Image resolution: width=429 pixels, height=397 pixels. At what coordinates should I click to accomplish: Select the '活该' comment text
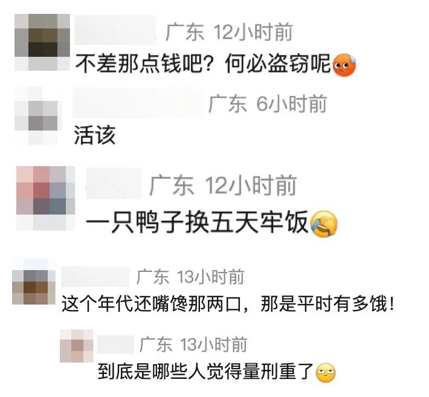(x=95, y=135)
